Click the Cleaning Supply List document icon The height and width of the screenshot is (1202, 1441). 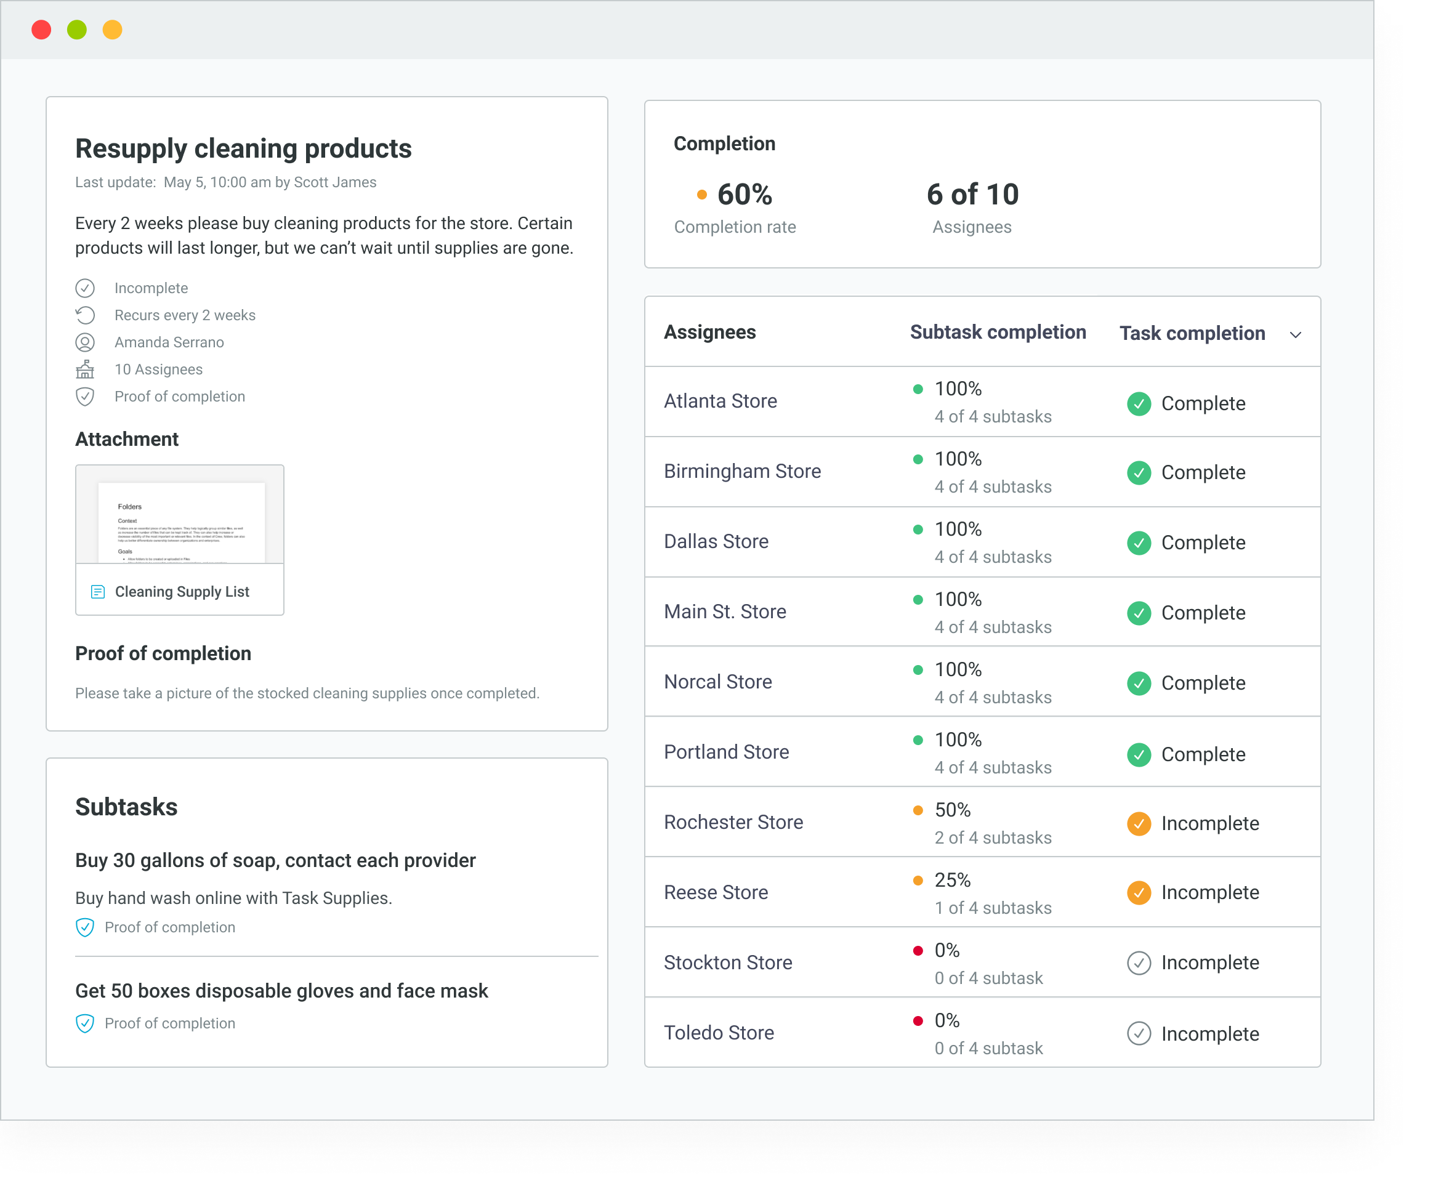point(98,592)
